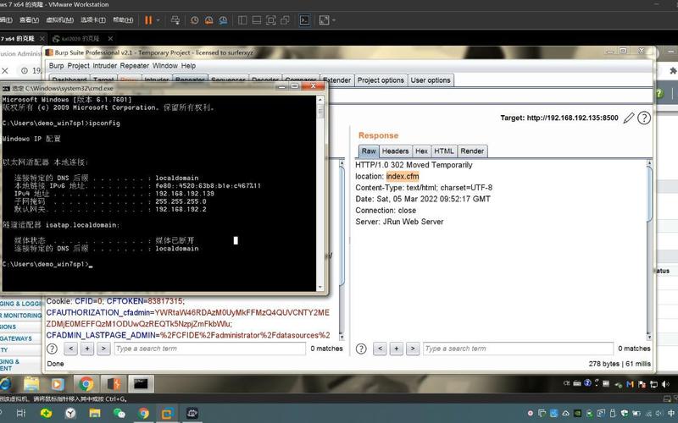The height and width of the screenshot is (423, 678).
Task: Switch to User options tab
Action: (431, 80)
